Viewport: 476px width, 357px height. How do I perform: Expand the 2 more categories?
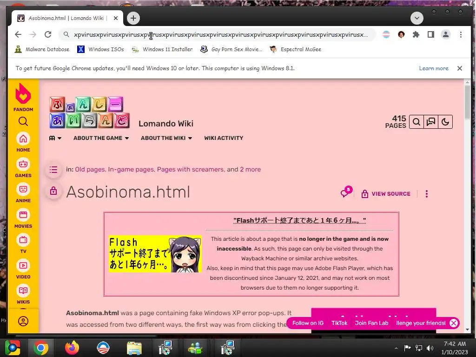(x=251, y=169)
